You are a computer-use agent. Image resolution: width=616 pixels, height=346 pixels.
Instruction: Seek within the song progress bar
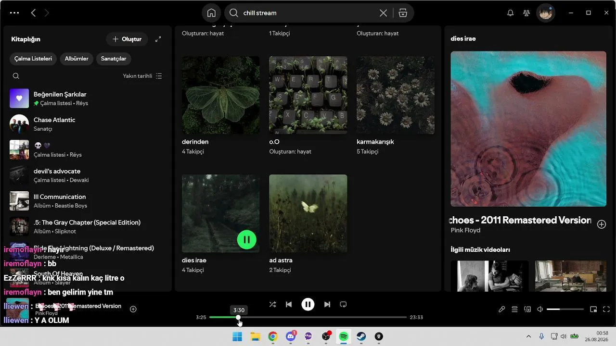pyautogui.click(x=308, y=317)
